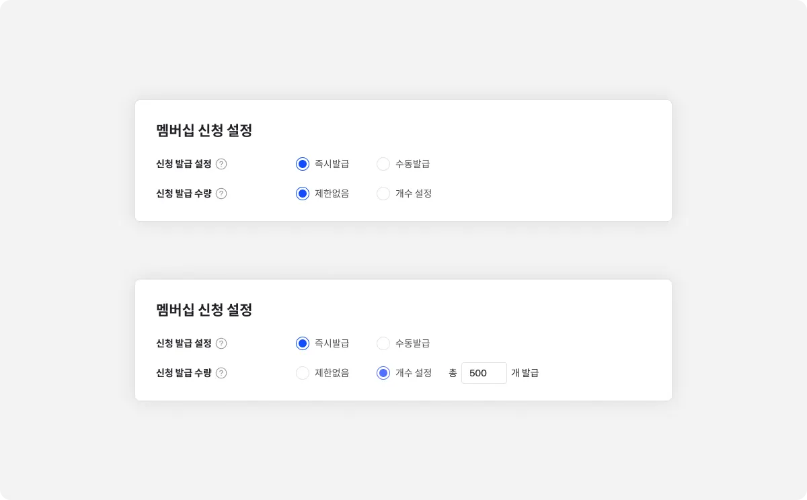Click 신청 발급 수량 row label in top card
This screenshot has height=500, width=807.
[x=184, y=194]
